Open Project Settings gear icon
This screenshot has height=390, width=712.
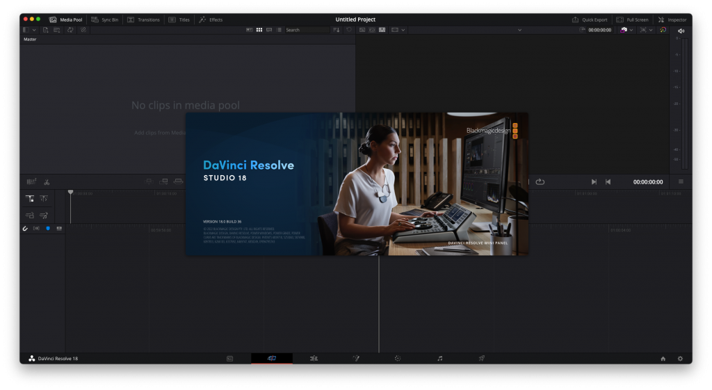coord(680,359)
